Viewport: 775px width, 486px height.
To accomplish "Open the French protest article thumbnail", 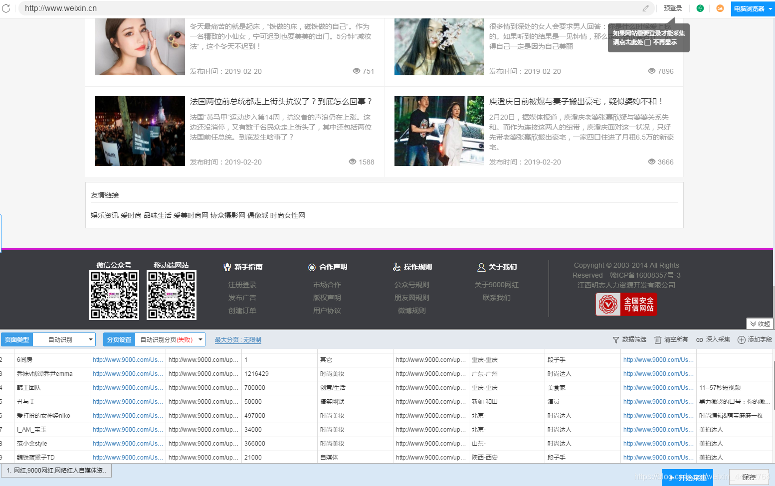I will click(x=140, y=131).
